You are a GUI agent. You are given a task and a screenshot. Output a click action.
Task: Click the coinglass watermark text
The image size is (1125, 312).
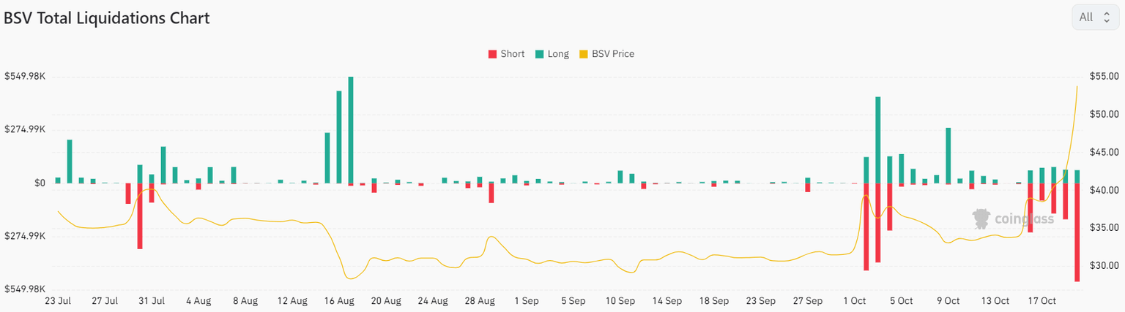pyautogui.click(x=1023, y=219)
